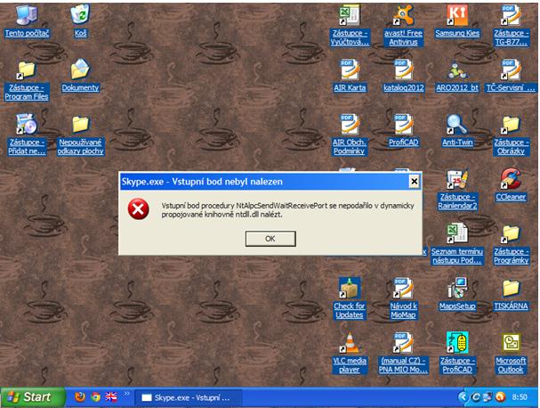Click OK in the Skype error dialog
540x408 pixels.
pyautogui.click(x=270, y=238)
